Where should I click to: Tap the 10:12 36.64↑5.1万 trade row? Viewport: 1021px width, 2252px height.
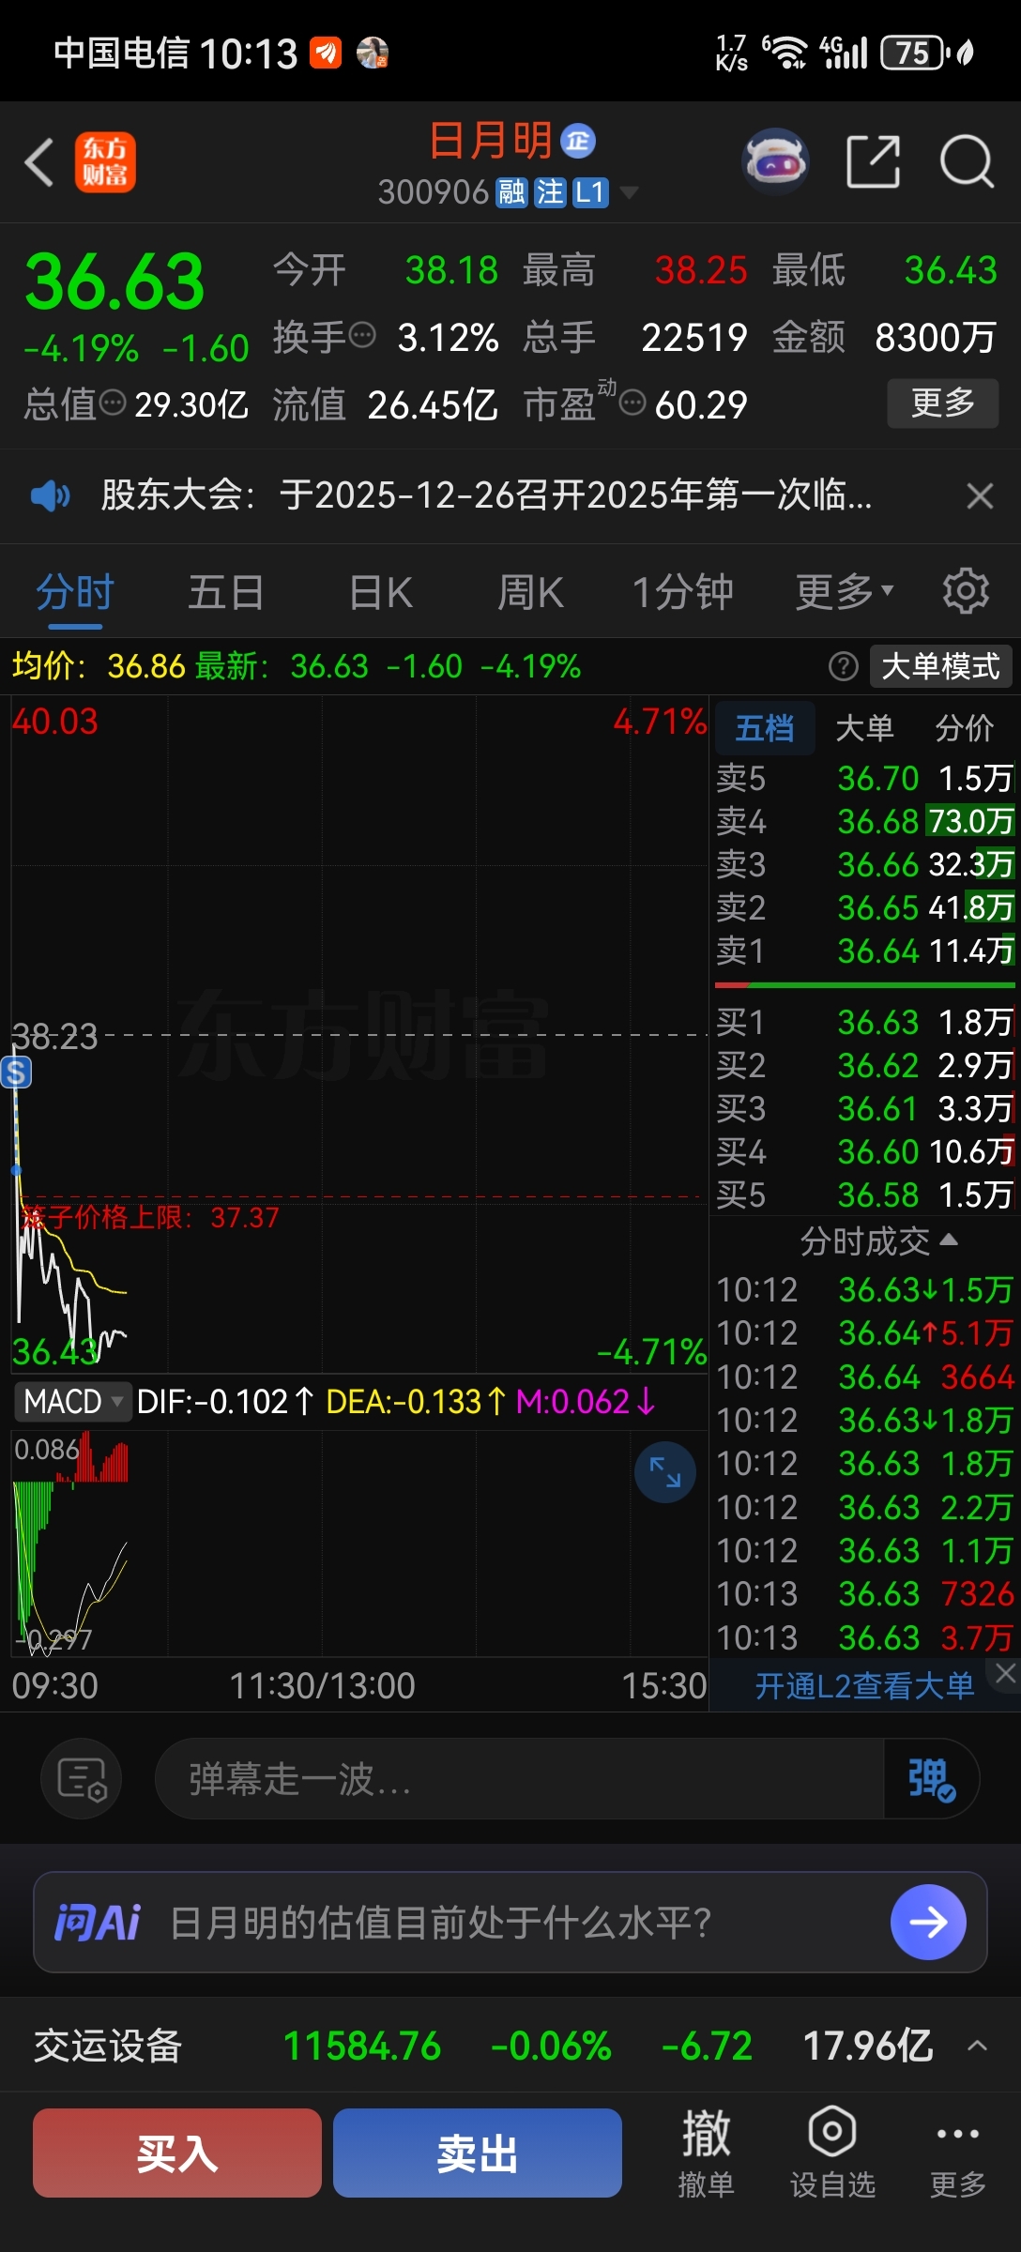pyautogui.click(x=864, y=1333)
